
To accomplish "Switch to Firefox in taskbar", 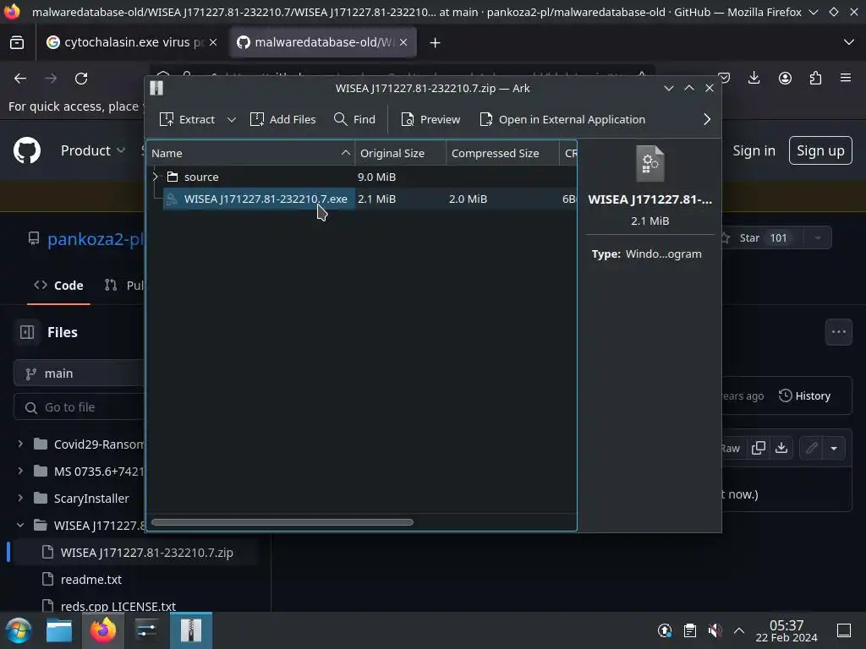I will (x=103, y=630).
